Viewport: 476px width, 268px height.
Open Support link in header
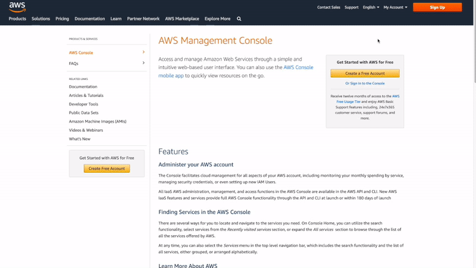pos(352,7)
